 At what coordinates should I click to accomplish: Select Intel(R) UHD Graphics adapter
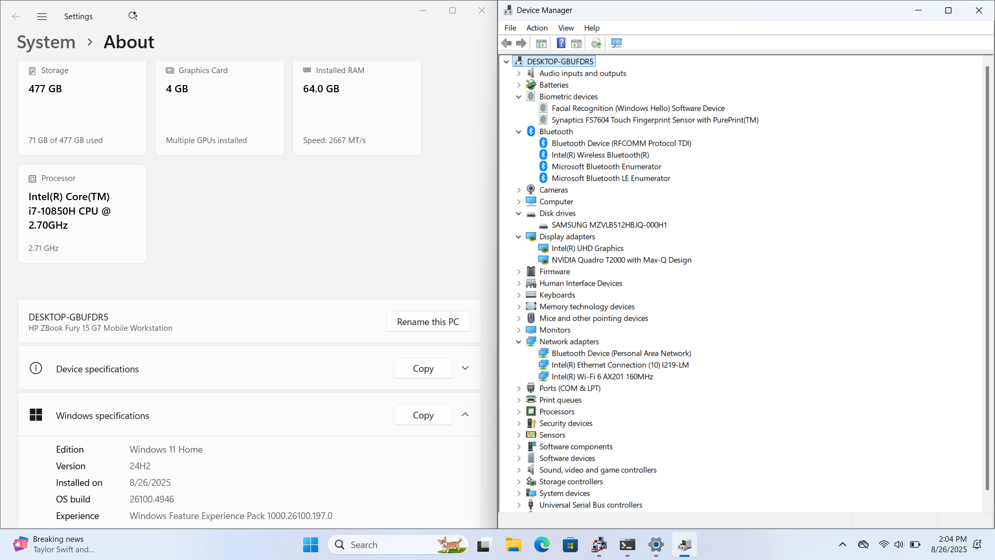[x=587, y=248]
